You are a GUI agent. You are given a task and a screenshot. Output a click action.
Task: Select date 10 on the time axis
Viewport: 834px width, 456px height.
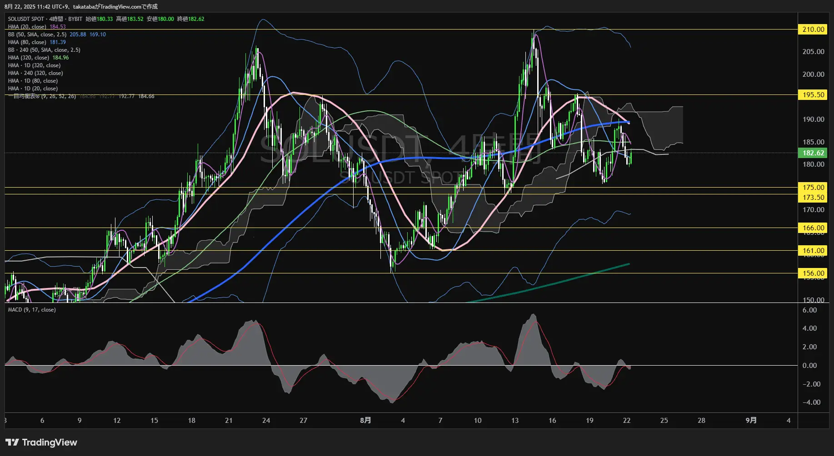(x=478, y=421)
